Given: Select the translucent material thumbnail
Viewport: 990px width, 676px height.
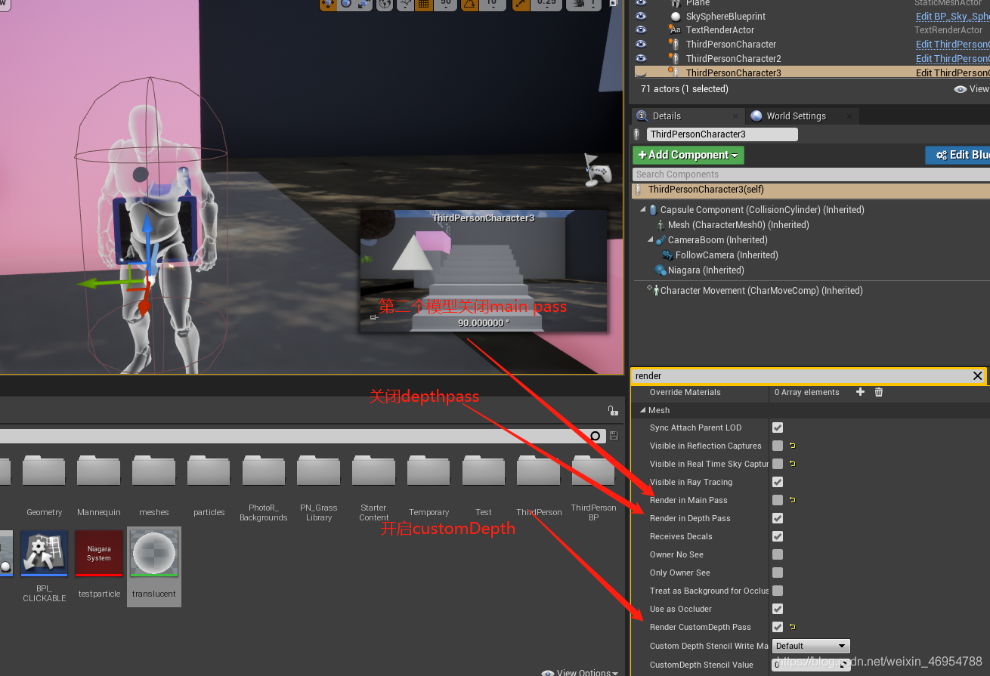Looking at the screenshot, I should click(153, 554).
